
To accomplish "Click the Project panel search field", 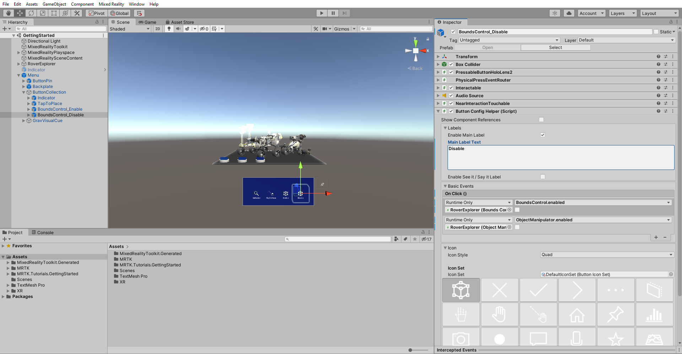I will tap(337, 239).
